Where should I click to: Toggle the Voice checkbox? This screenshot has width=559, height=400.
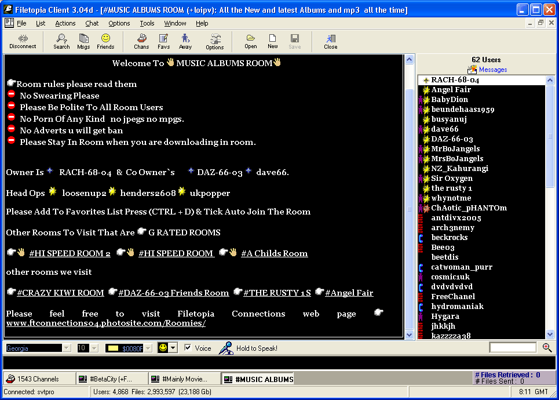(188, 348)
